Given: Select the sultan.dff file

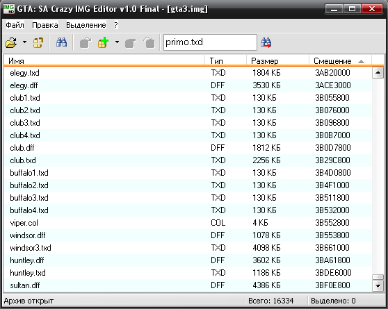Looking at the screenshot, I should (x=188, y=285).
